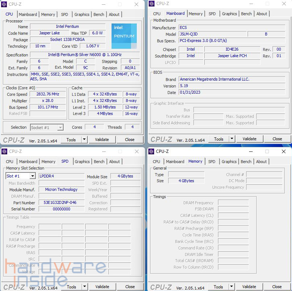Open the Socket #1 selection dropdown

point(60,127)
